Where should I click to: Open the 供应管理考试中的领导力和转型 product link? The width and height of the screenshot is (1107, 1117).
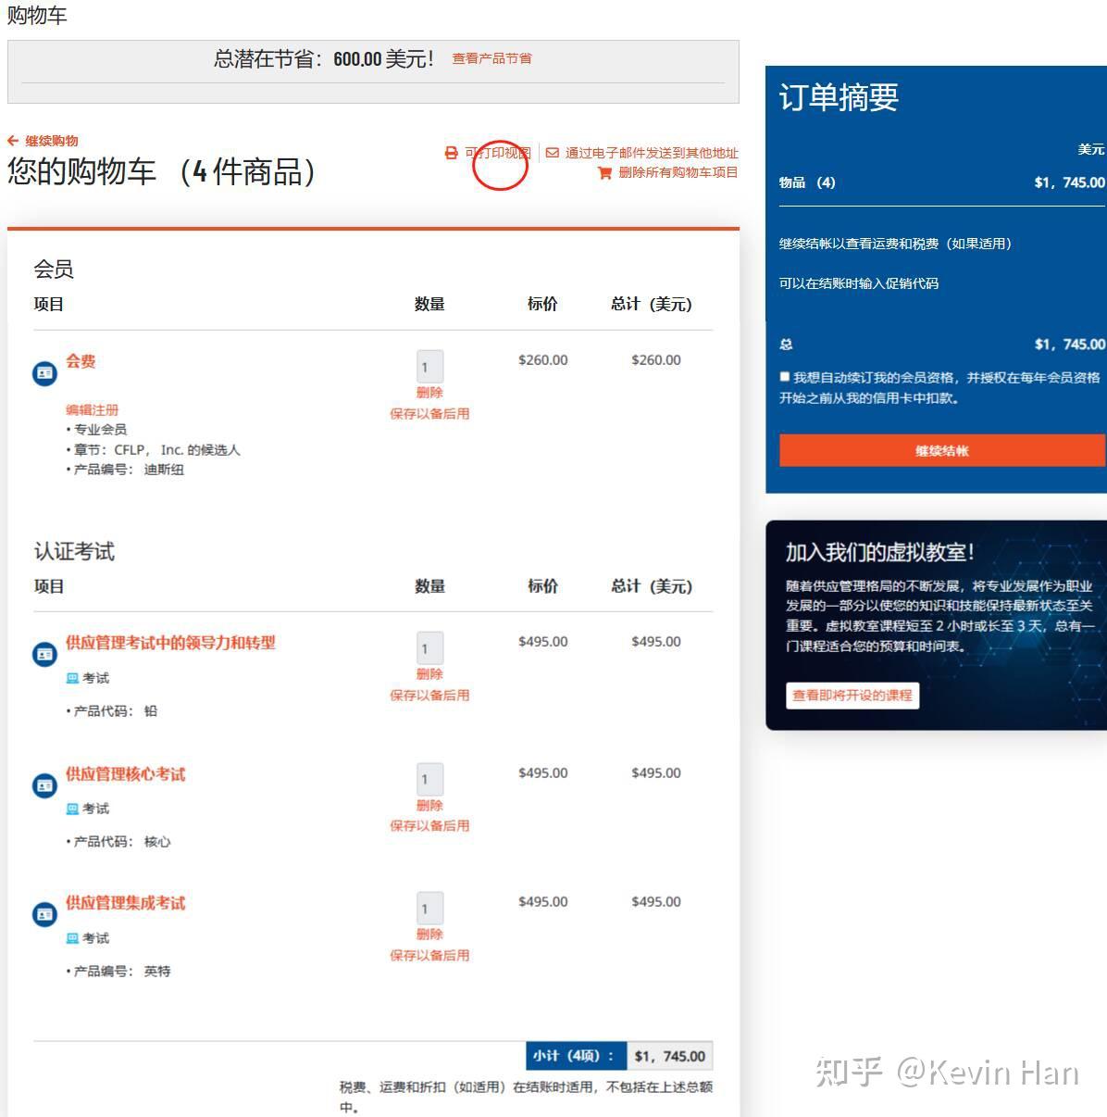pyautogui.click(x=170, y=643)
